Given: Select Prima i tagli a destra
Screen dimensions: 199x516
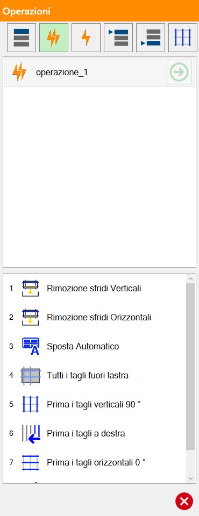Looking at the screenshot, I should click(x=86, y=433).
